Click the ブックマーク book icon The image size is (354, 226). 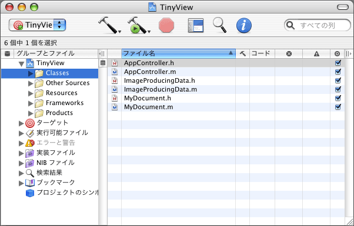[30, 183]
